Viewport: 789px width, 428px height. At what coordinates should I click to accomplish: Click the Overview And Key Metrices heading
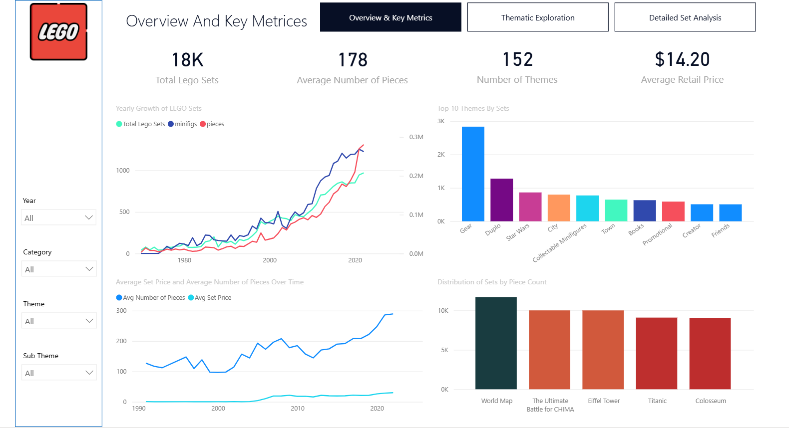[217, 21]
